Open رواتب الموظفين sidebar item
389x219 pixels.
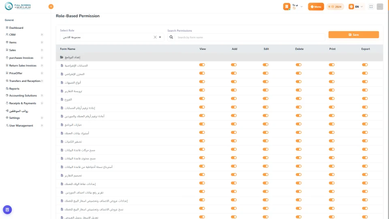click(x=19, y=111)
